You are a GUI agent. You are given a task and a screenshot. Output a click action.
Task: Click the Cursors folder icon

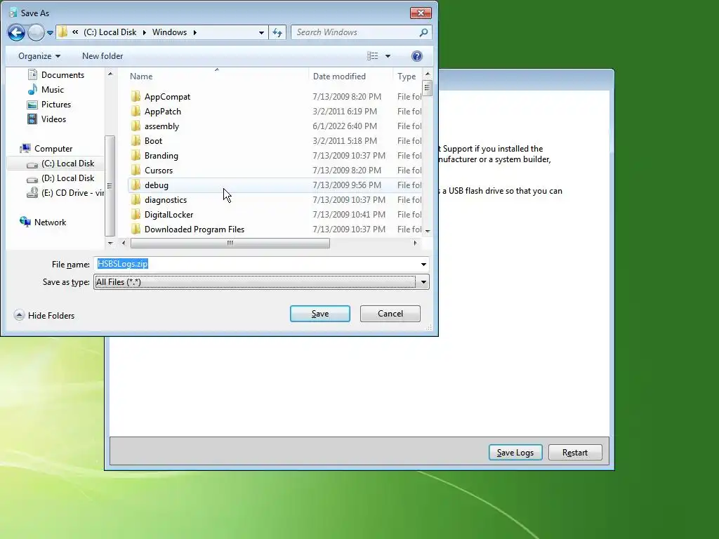pyautogui.click(x=136, y=170)
